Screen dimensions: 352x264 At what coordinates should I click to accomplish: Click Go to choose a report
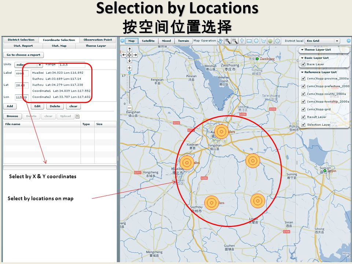pyautogui.click(x=23, y=55)
